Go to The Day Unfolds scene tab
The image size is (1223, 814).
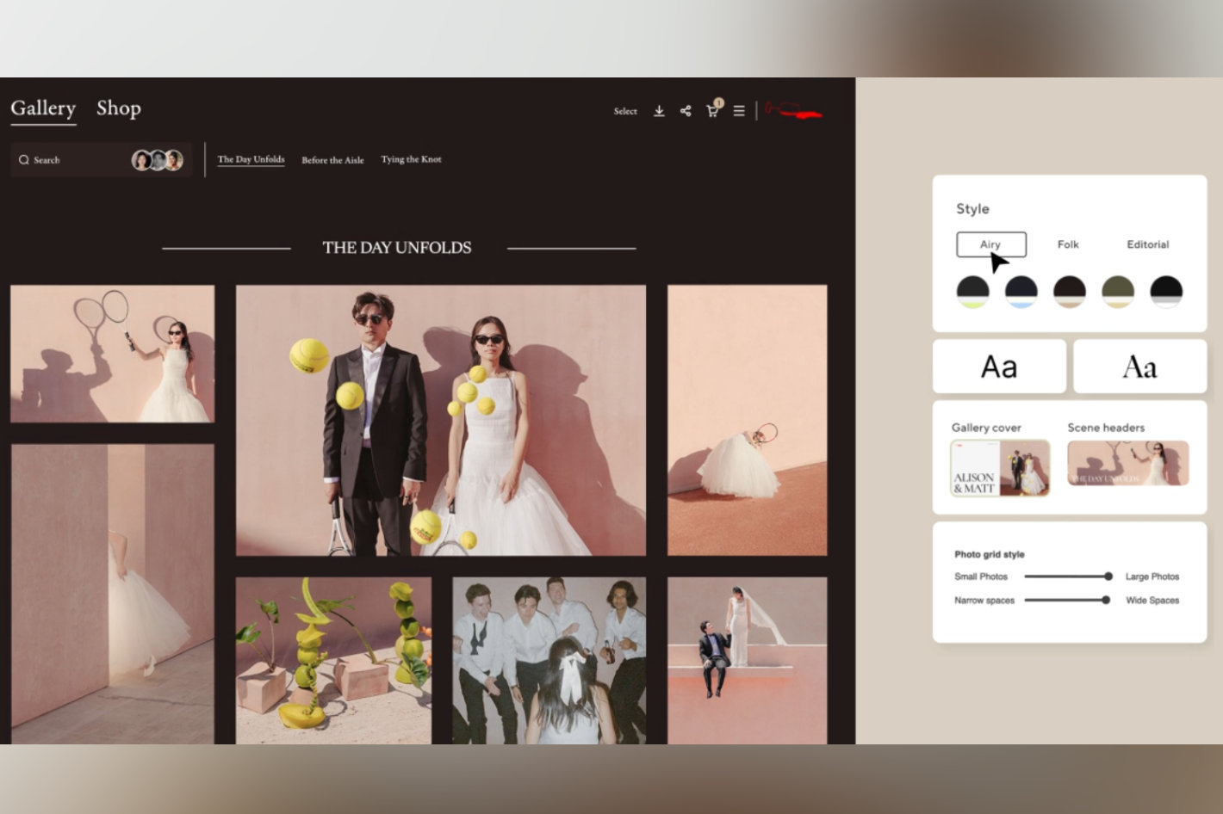click(x=251, y=159)
